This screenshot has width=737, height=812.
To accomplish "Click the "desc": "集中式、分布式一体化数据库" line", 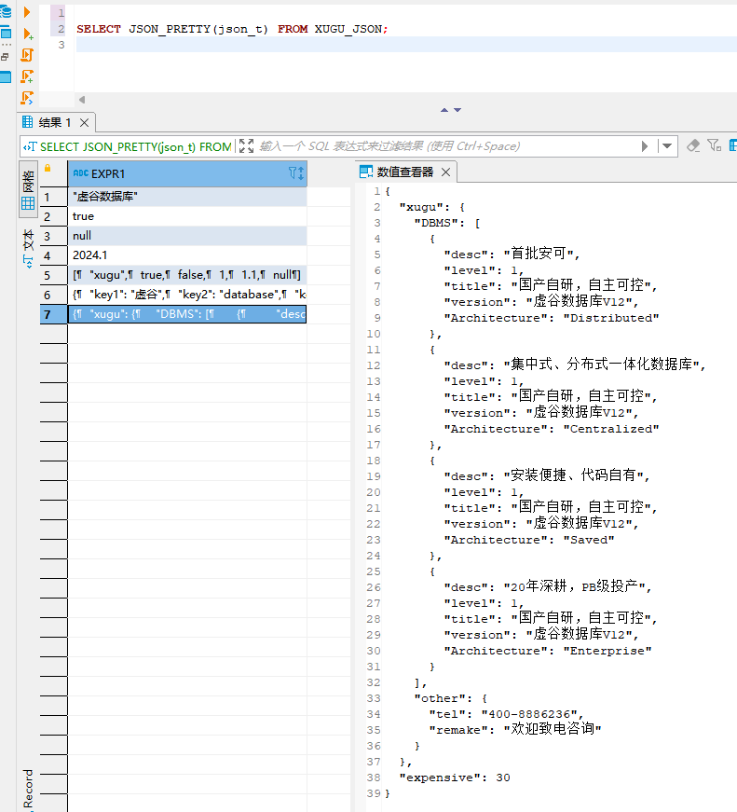I will 575,365.
